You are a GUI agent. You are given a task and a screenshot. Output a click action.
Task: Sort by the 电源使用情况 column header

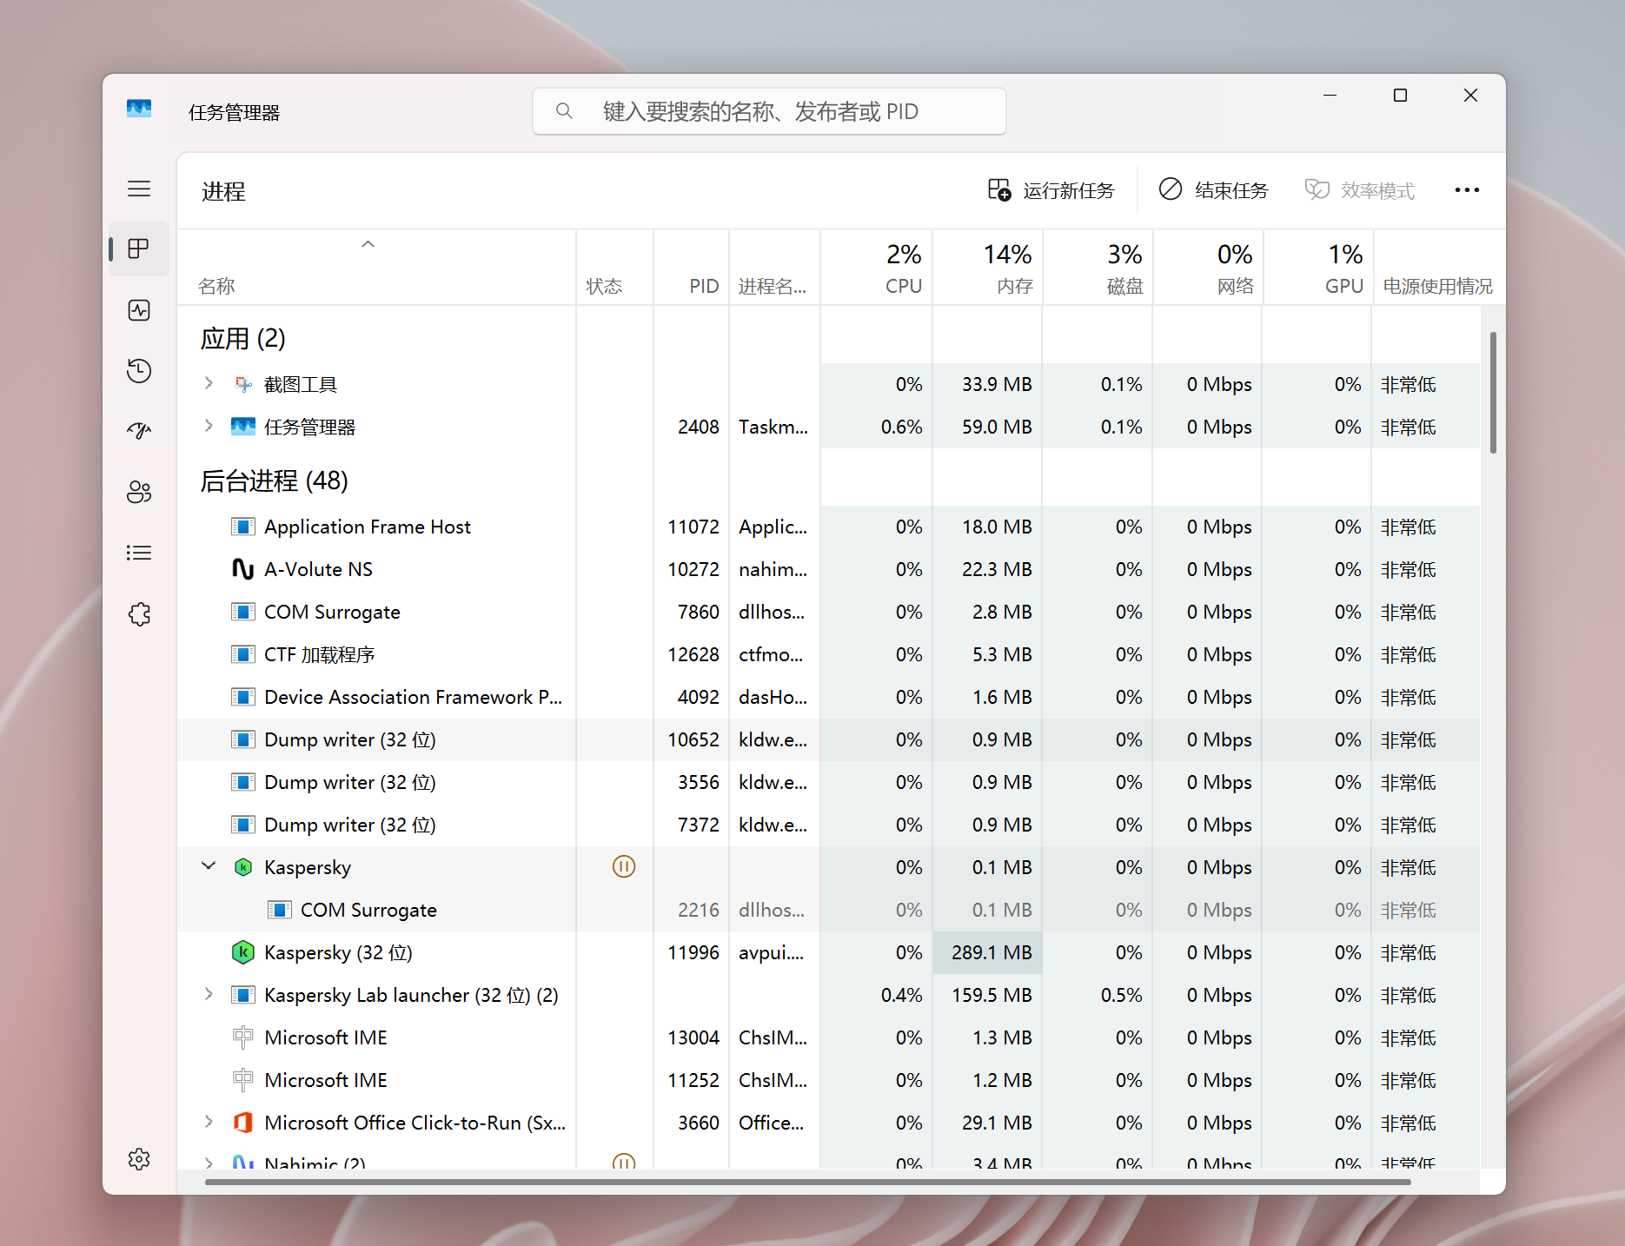point(1438,268)
